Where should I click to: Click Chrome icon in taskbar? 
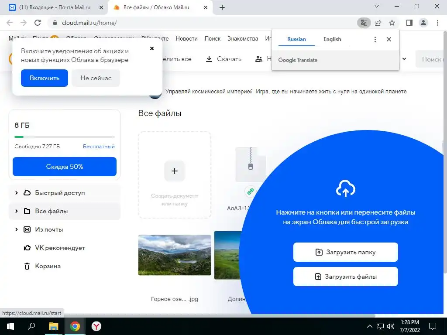point(75,326)
